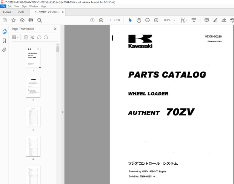This screenshot has height=184, width=234.
Task: Select the arrow Selection tool
Action: [x=130, y=20]
